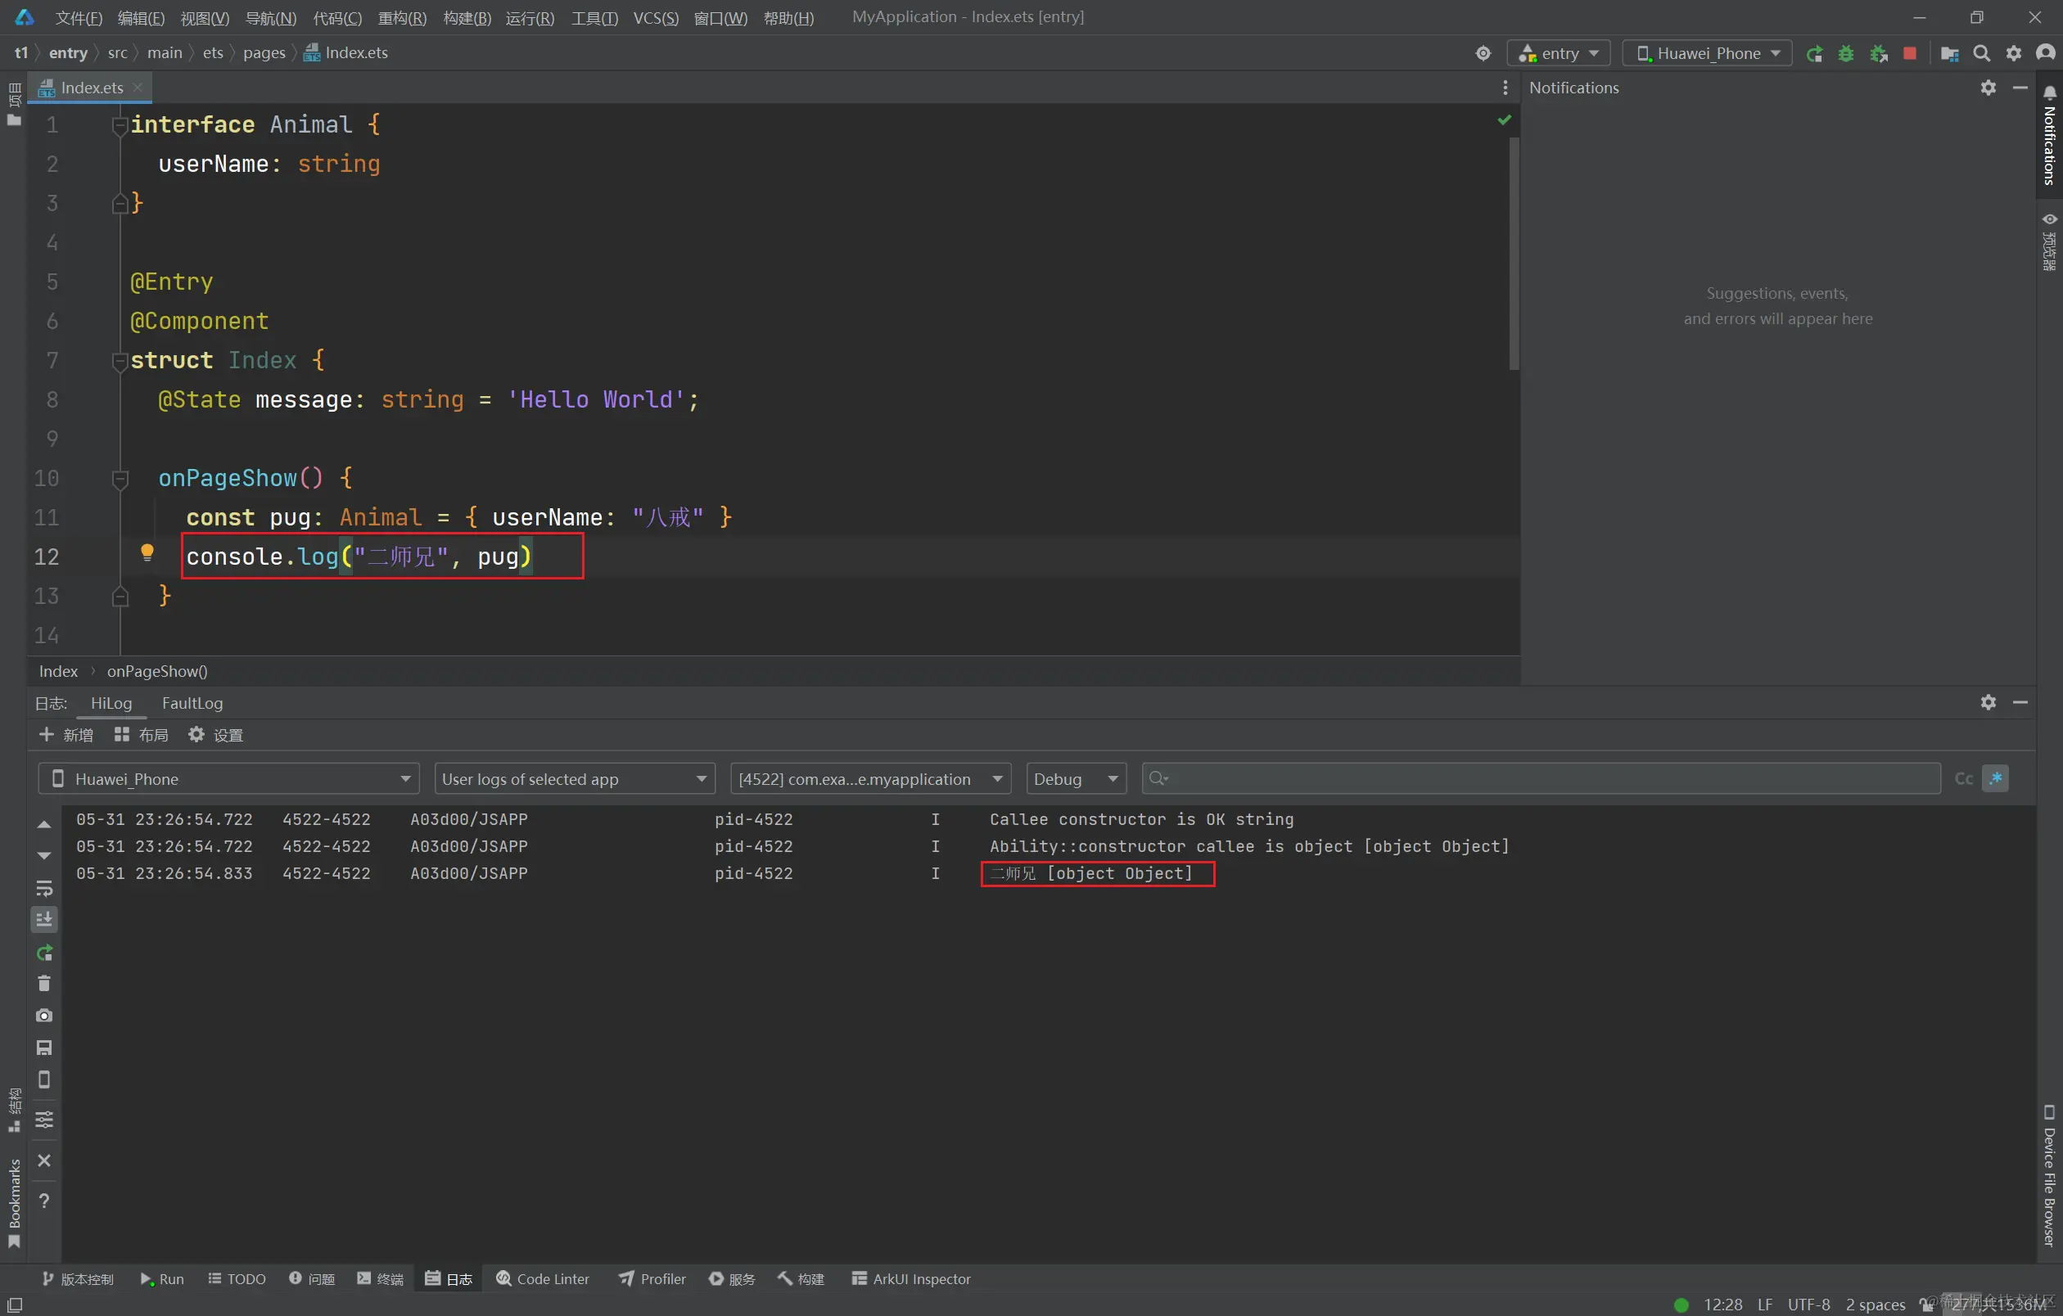
Task: Click the 新增 add button in log panel
Action: click(x=67, y=735)
